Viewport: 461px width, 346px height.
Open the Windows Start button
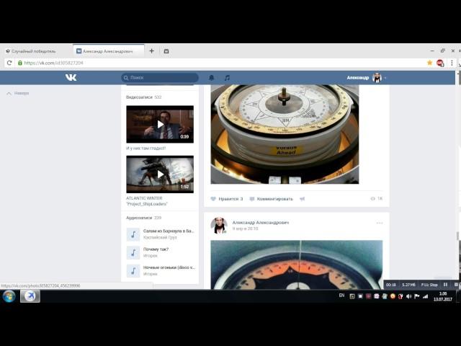coord(9,296)
